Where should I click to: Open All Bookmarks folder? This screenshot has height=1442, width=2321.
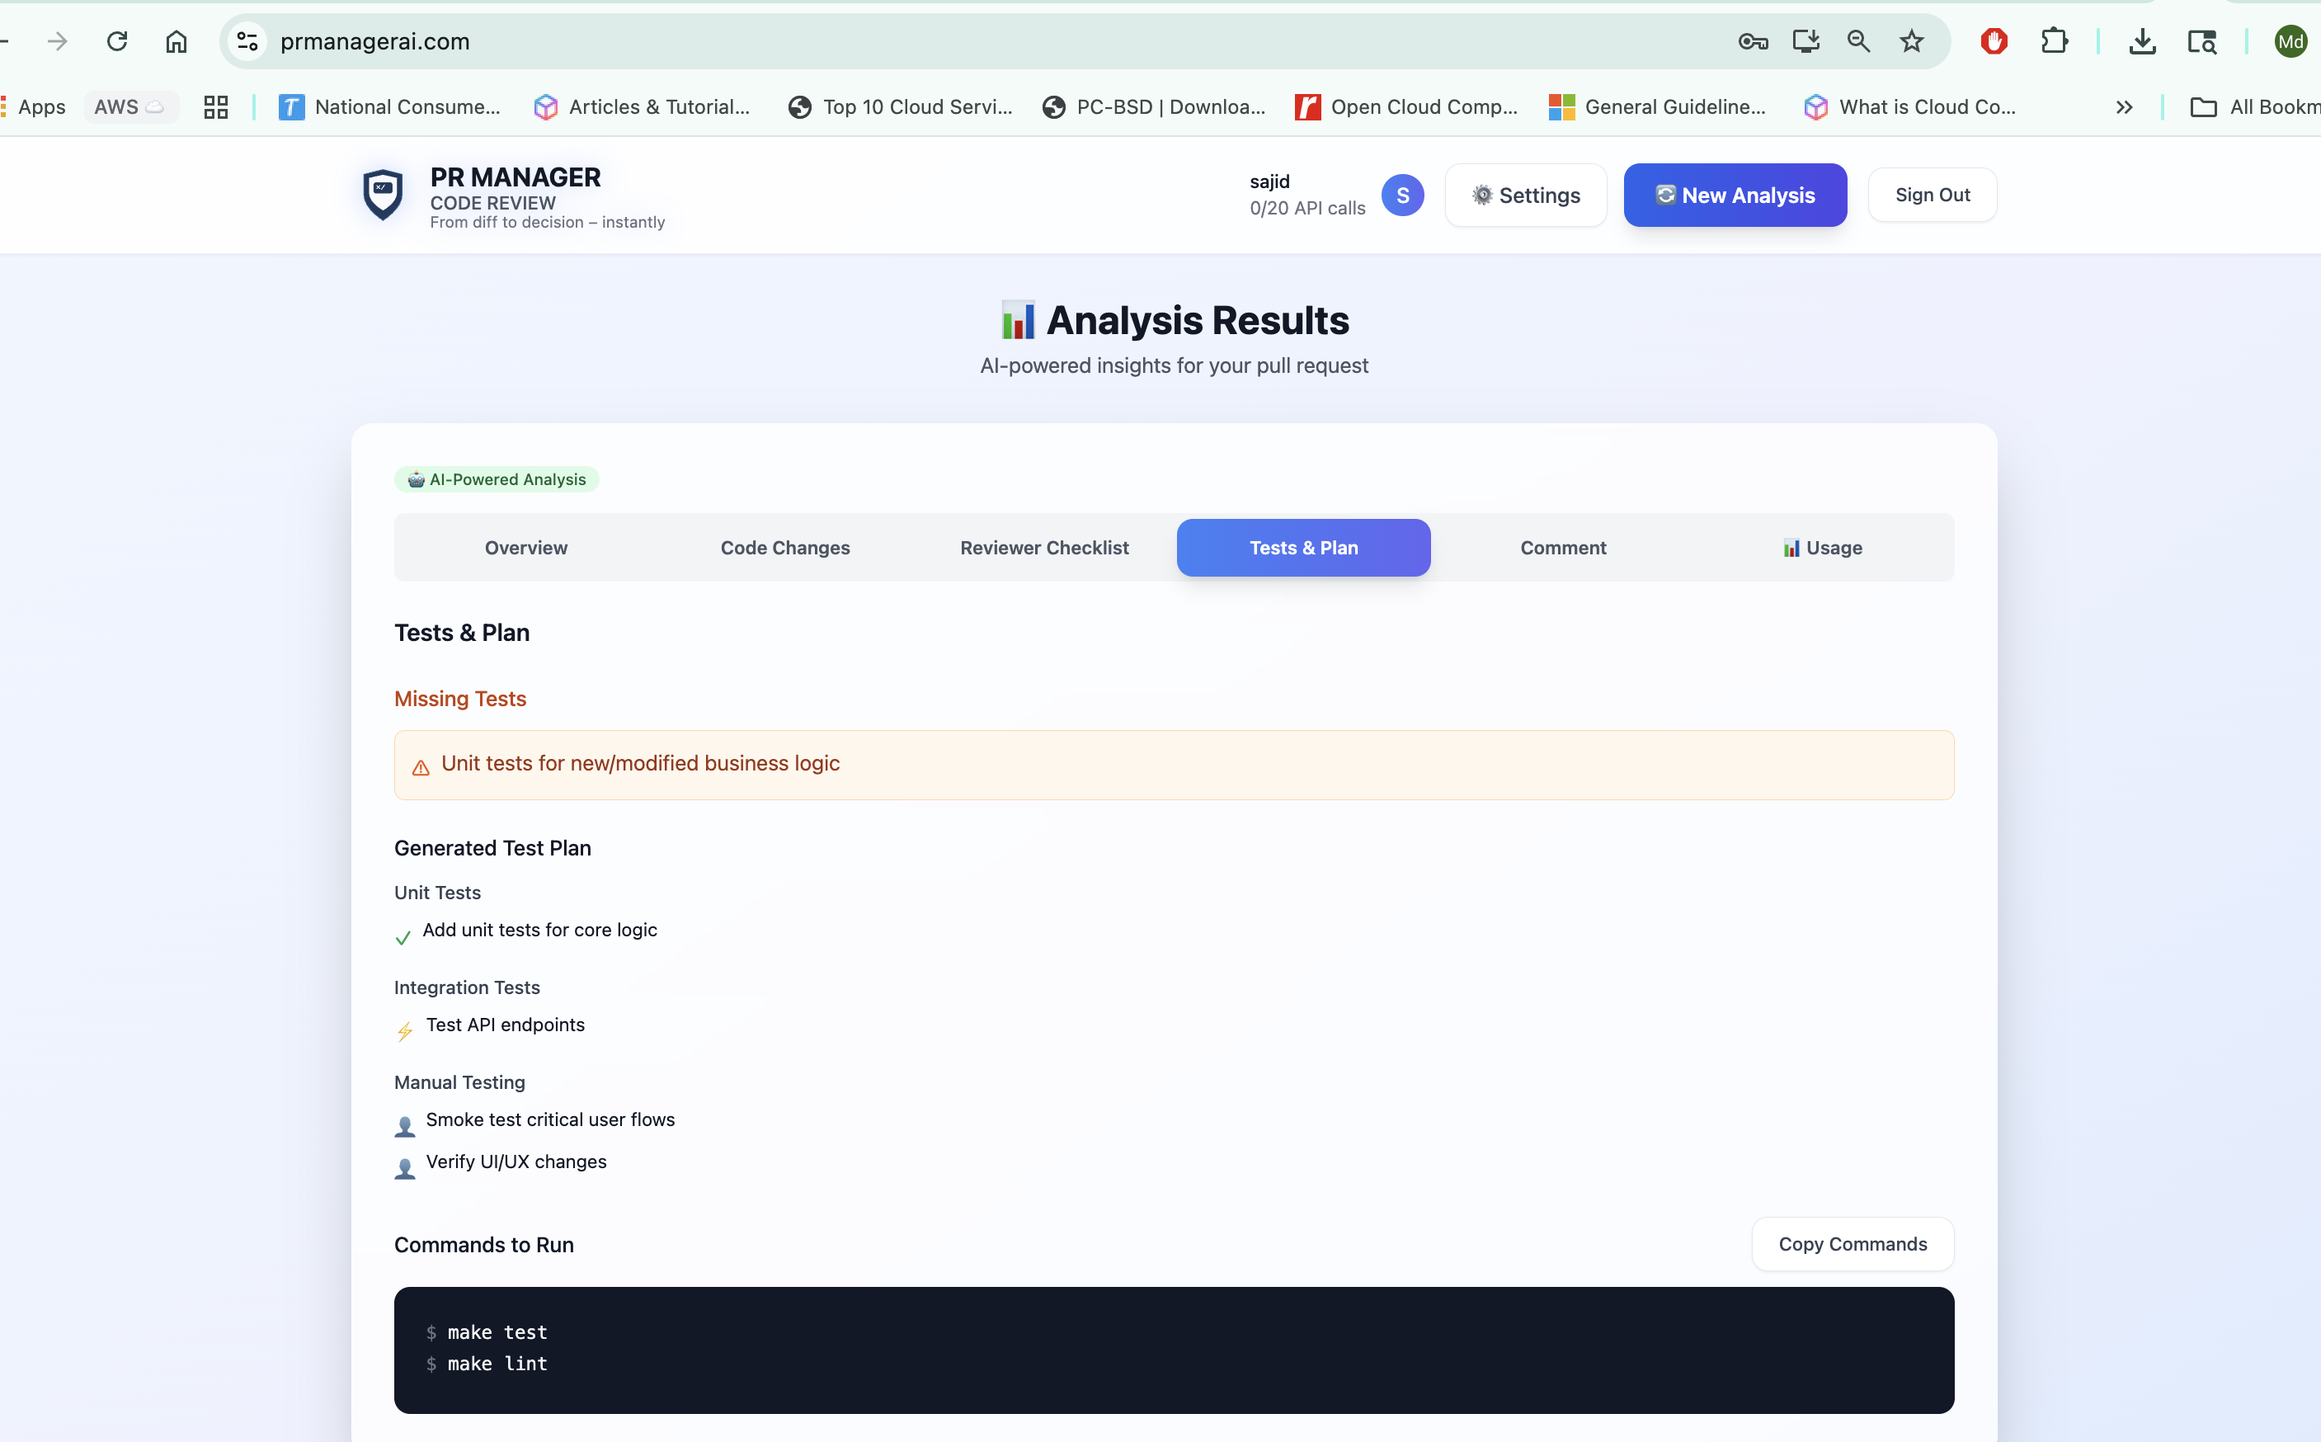tap(2255, 106)
